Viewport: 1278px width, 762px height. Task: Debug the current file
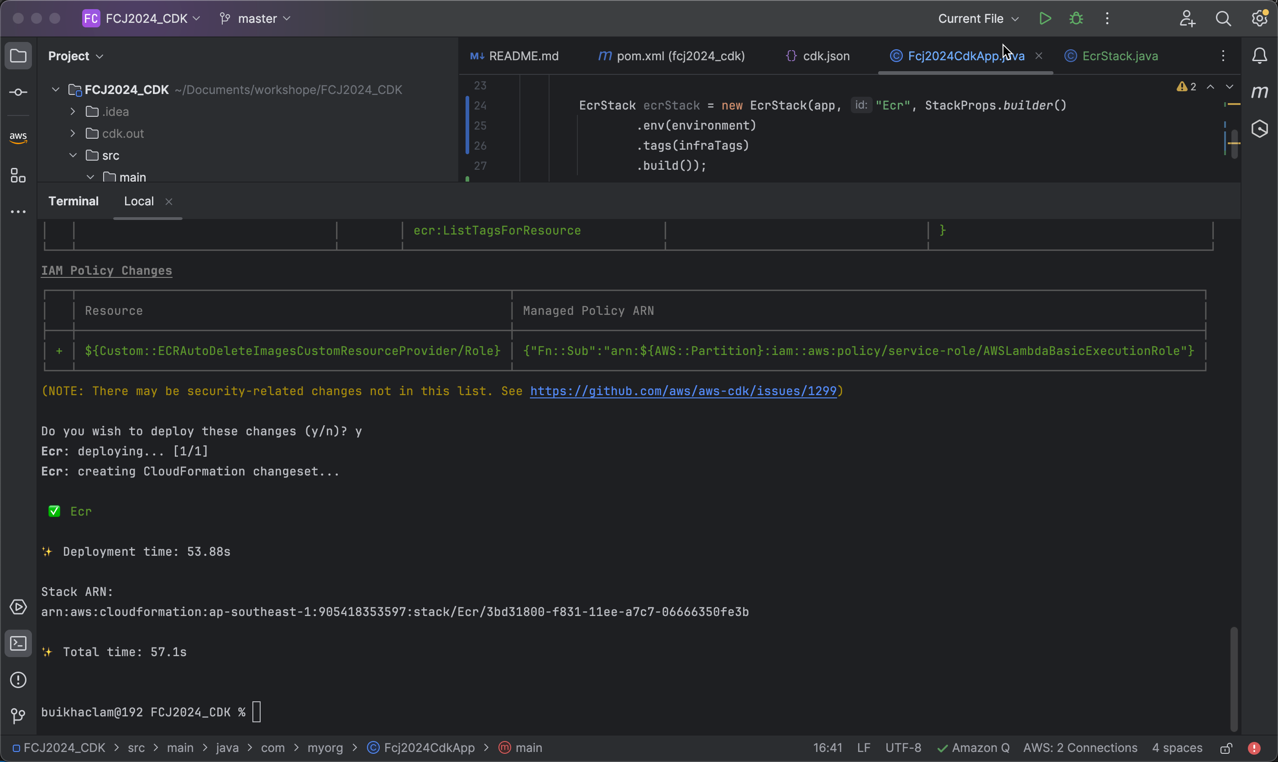(x=1076, y=19)
